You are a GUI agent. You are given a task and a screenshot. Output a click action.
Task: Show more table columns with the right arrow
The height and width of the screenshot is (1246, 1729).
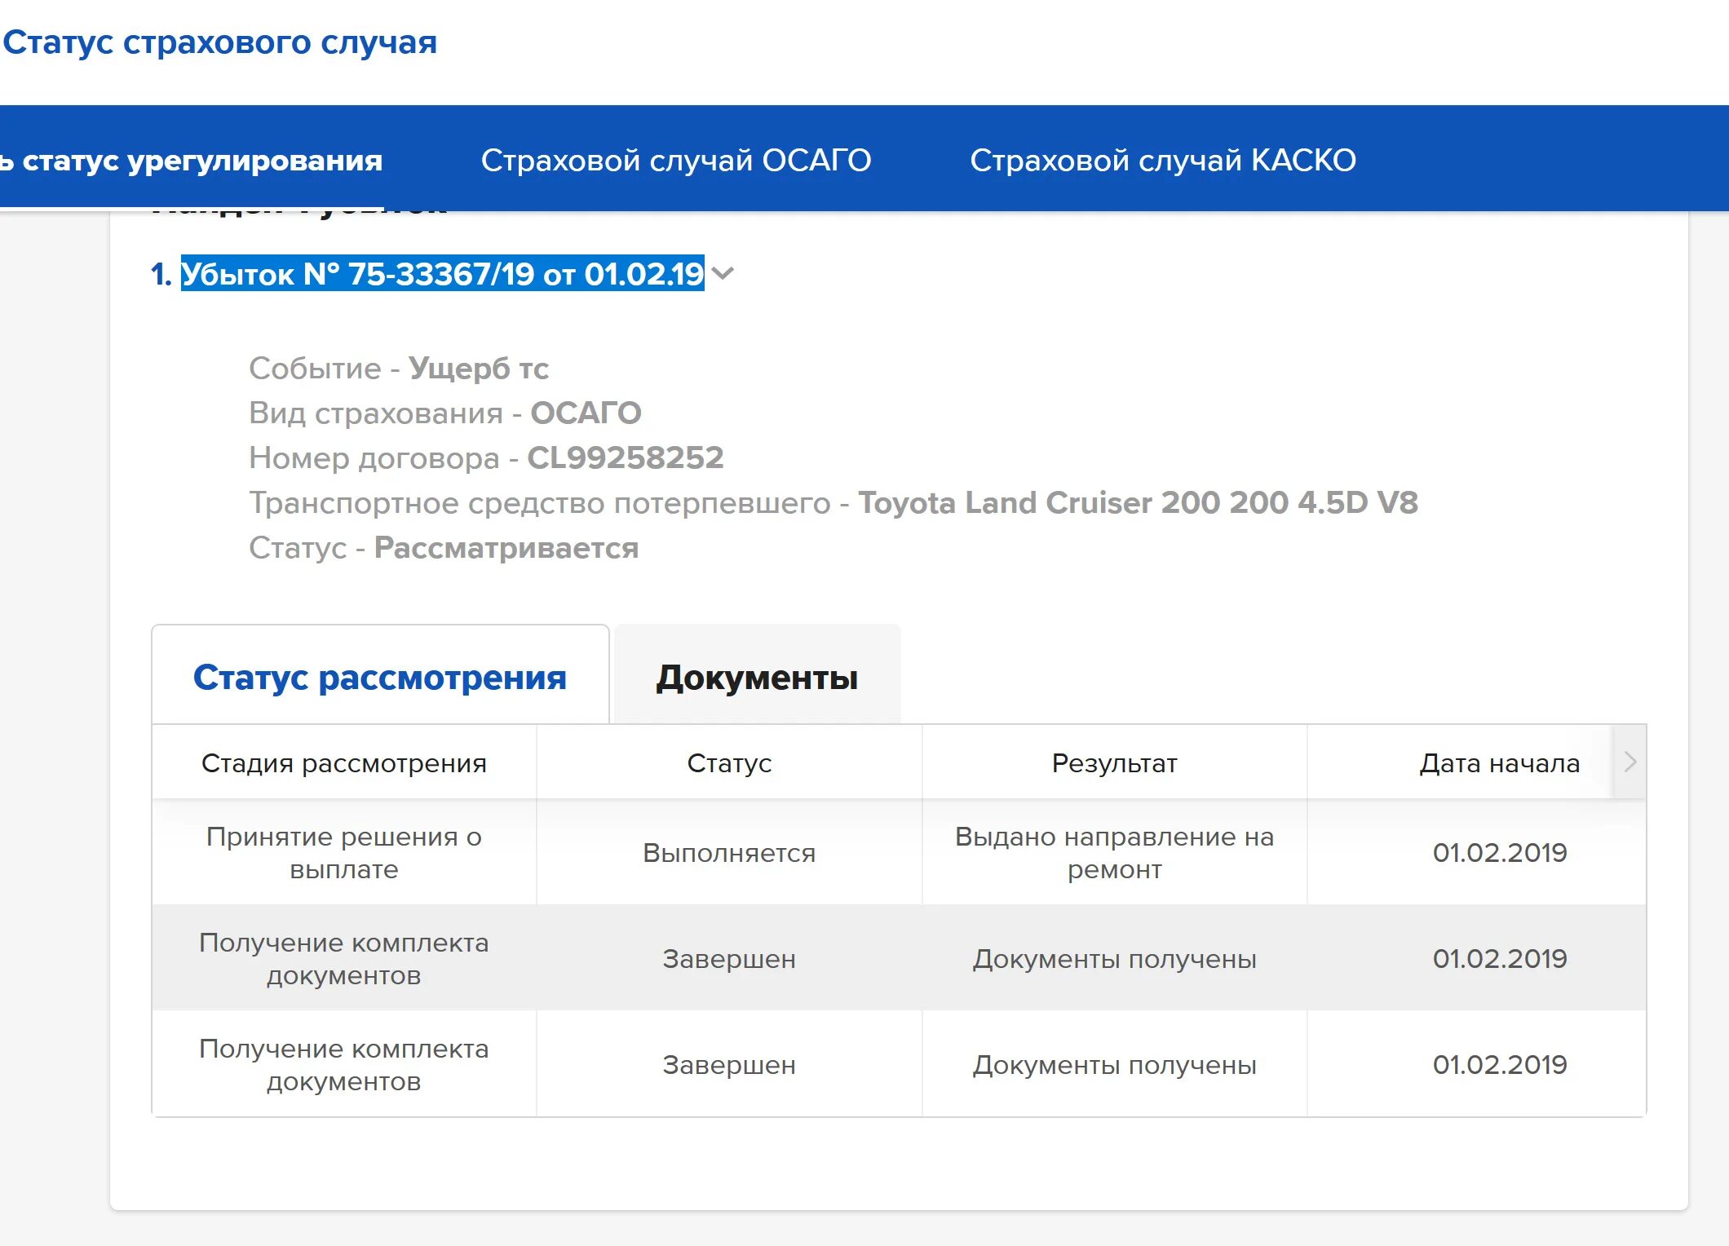(x=1630, y=762)
